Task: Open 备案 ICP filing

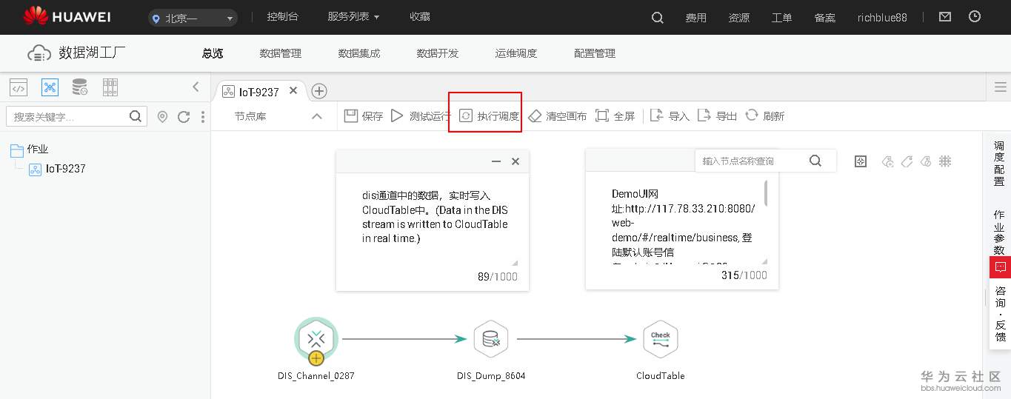Action: 825,18
